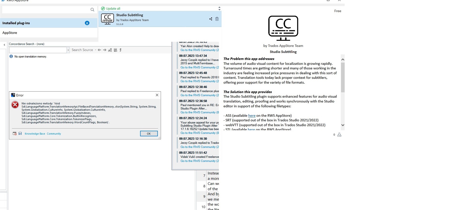Open RWS Community link under 12:16:30 notification
Image resolution: width=461 pixels, height=210 pixels.
200,147
